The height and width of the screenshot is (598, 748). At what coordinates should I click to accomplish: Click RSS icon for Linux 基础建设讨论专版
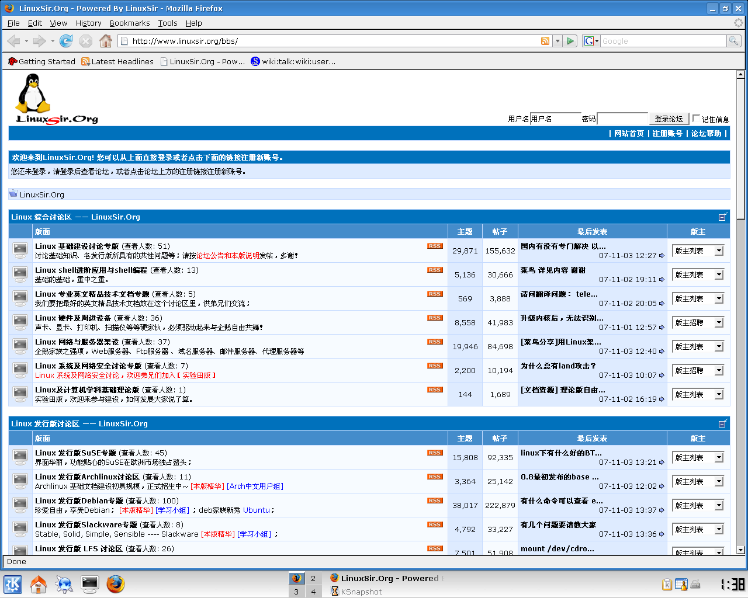point(435,246)
